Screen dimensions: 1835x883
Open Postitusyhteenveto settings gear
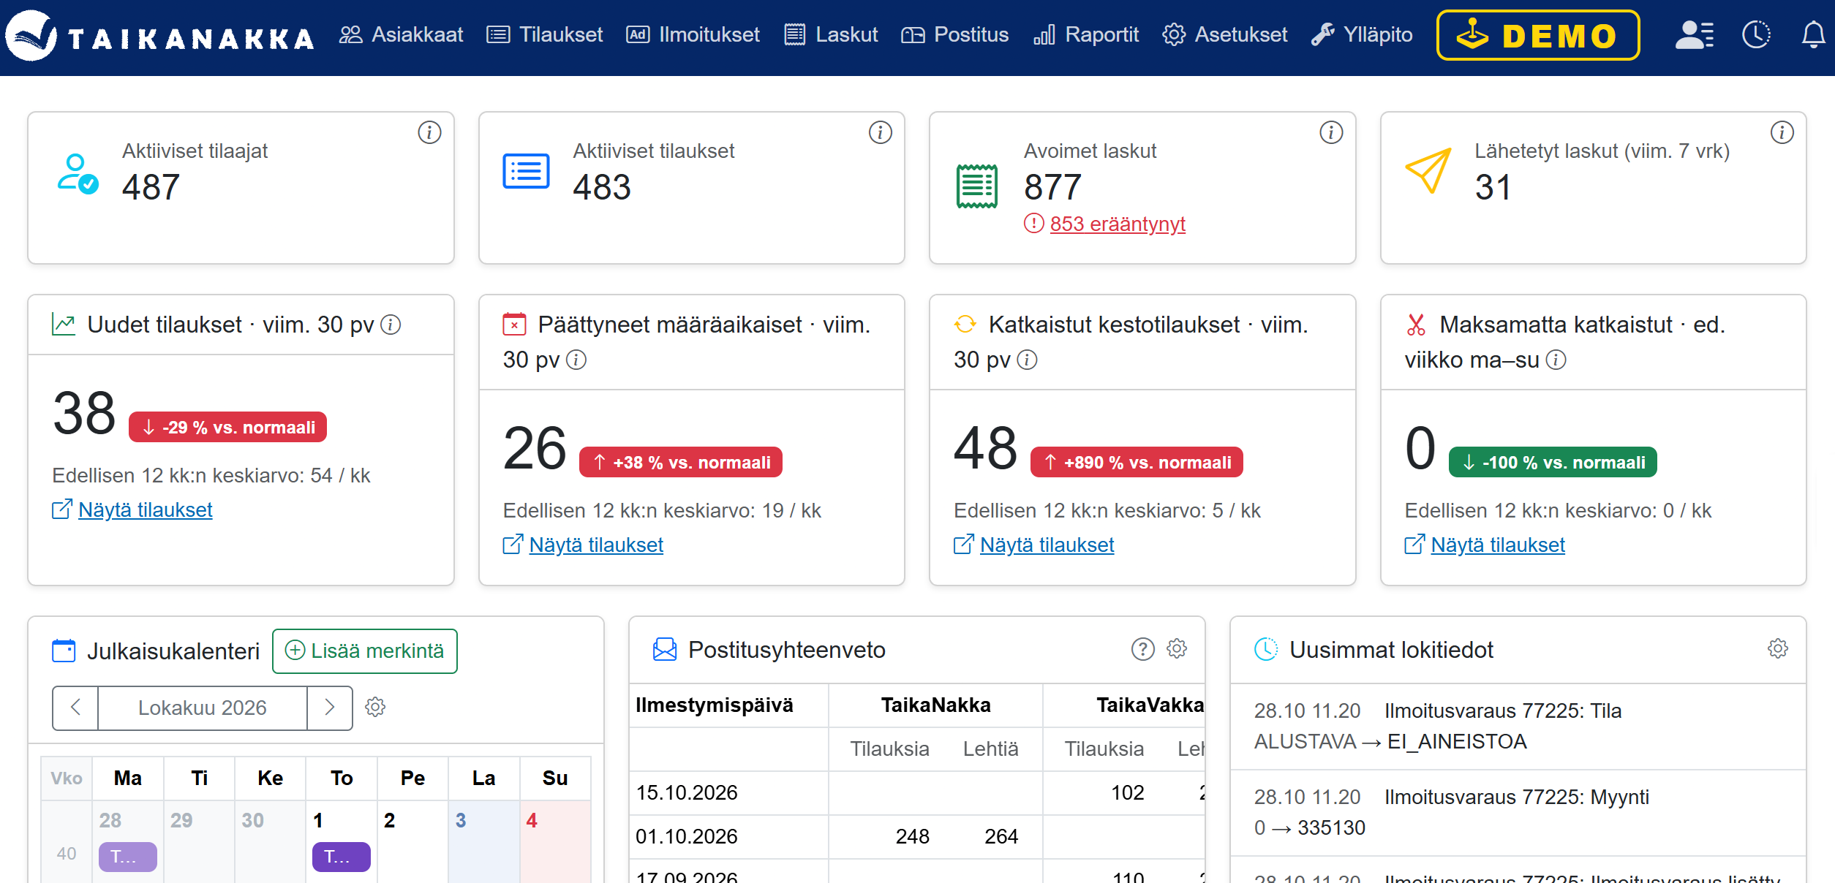[x=1177, y=648]
